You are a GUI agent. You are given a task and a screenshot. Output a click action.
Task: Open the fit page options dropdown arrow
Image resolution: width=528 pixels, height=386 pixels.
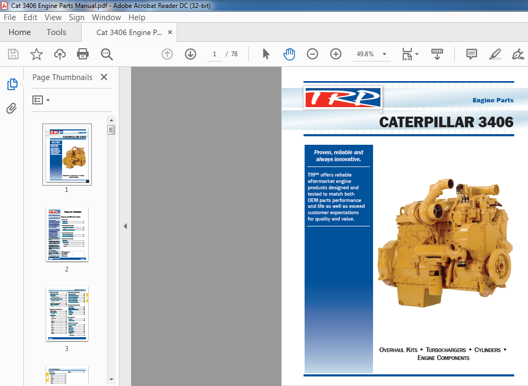pos(417,54)
